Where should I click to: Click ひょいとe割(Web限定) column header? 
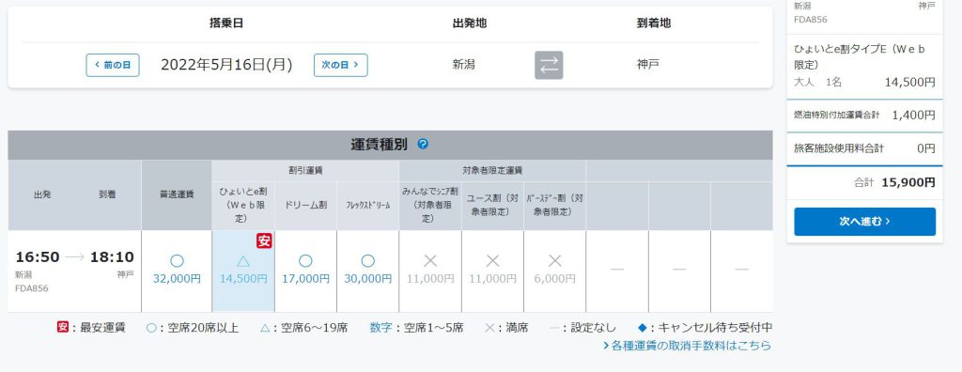pyautogui.click(x=243, y=206)
